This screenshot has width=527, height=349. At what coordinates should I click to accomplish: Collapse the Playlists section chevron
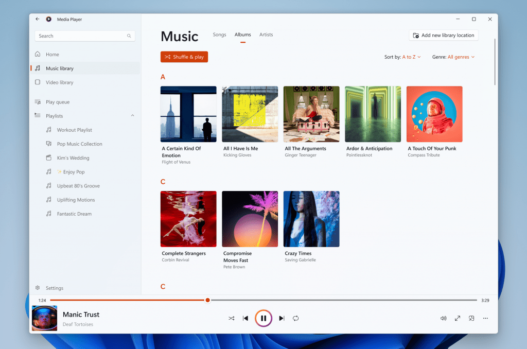click(x=132, y=116)
